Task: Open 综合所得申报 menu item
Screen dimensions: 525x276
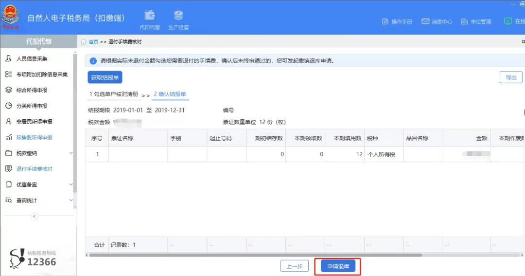Action: click(32, 90)
